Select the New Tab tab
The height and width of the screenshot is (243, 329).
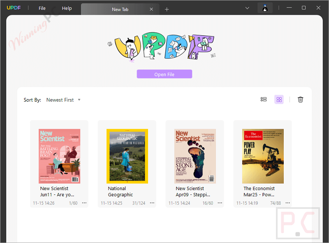(120, 9)
